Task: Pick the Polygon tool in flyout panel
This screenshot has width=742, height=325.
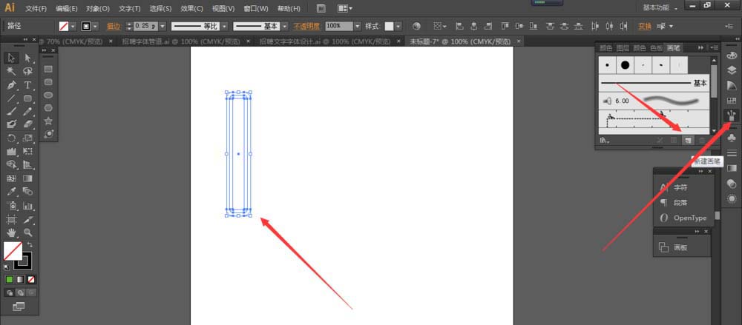Action: point(48,108)
